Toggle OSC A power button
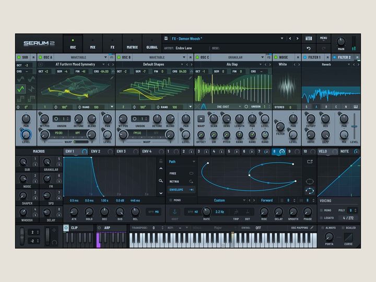The height and width of the screenshot is (282, 376). [x=40, y=57]
